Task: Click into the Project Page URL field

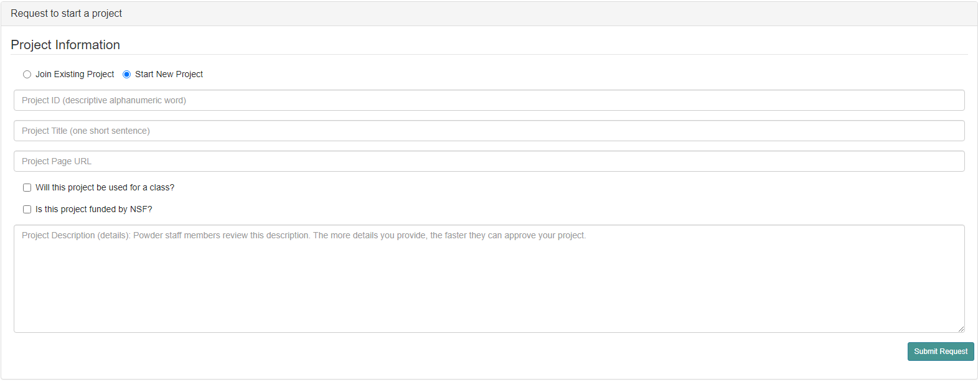Action: 489,161
